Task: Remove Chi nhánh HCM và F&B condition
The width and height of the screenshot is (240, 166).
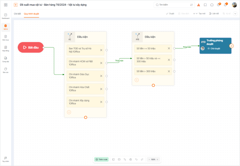Action: pos(101,63)
